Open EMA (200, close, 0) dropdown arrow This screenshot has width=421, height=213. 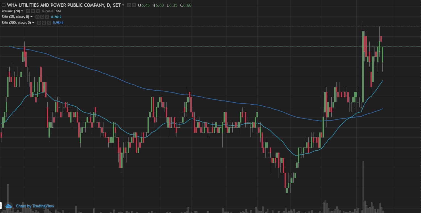[x=33, y=23]
